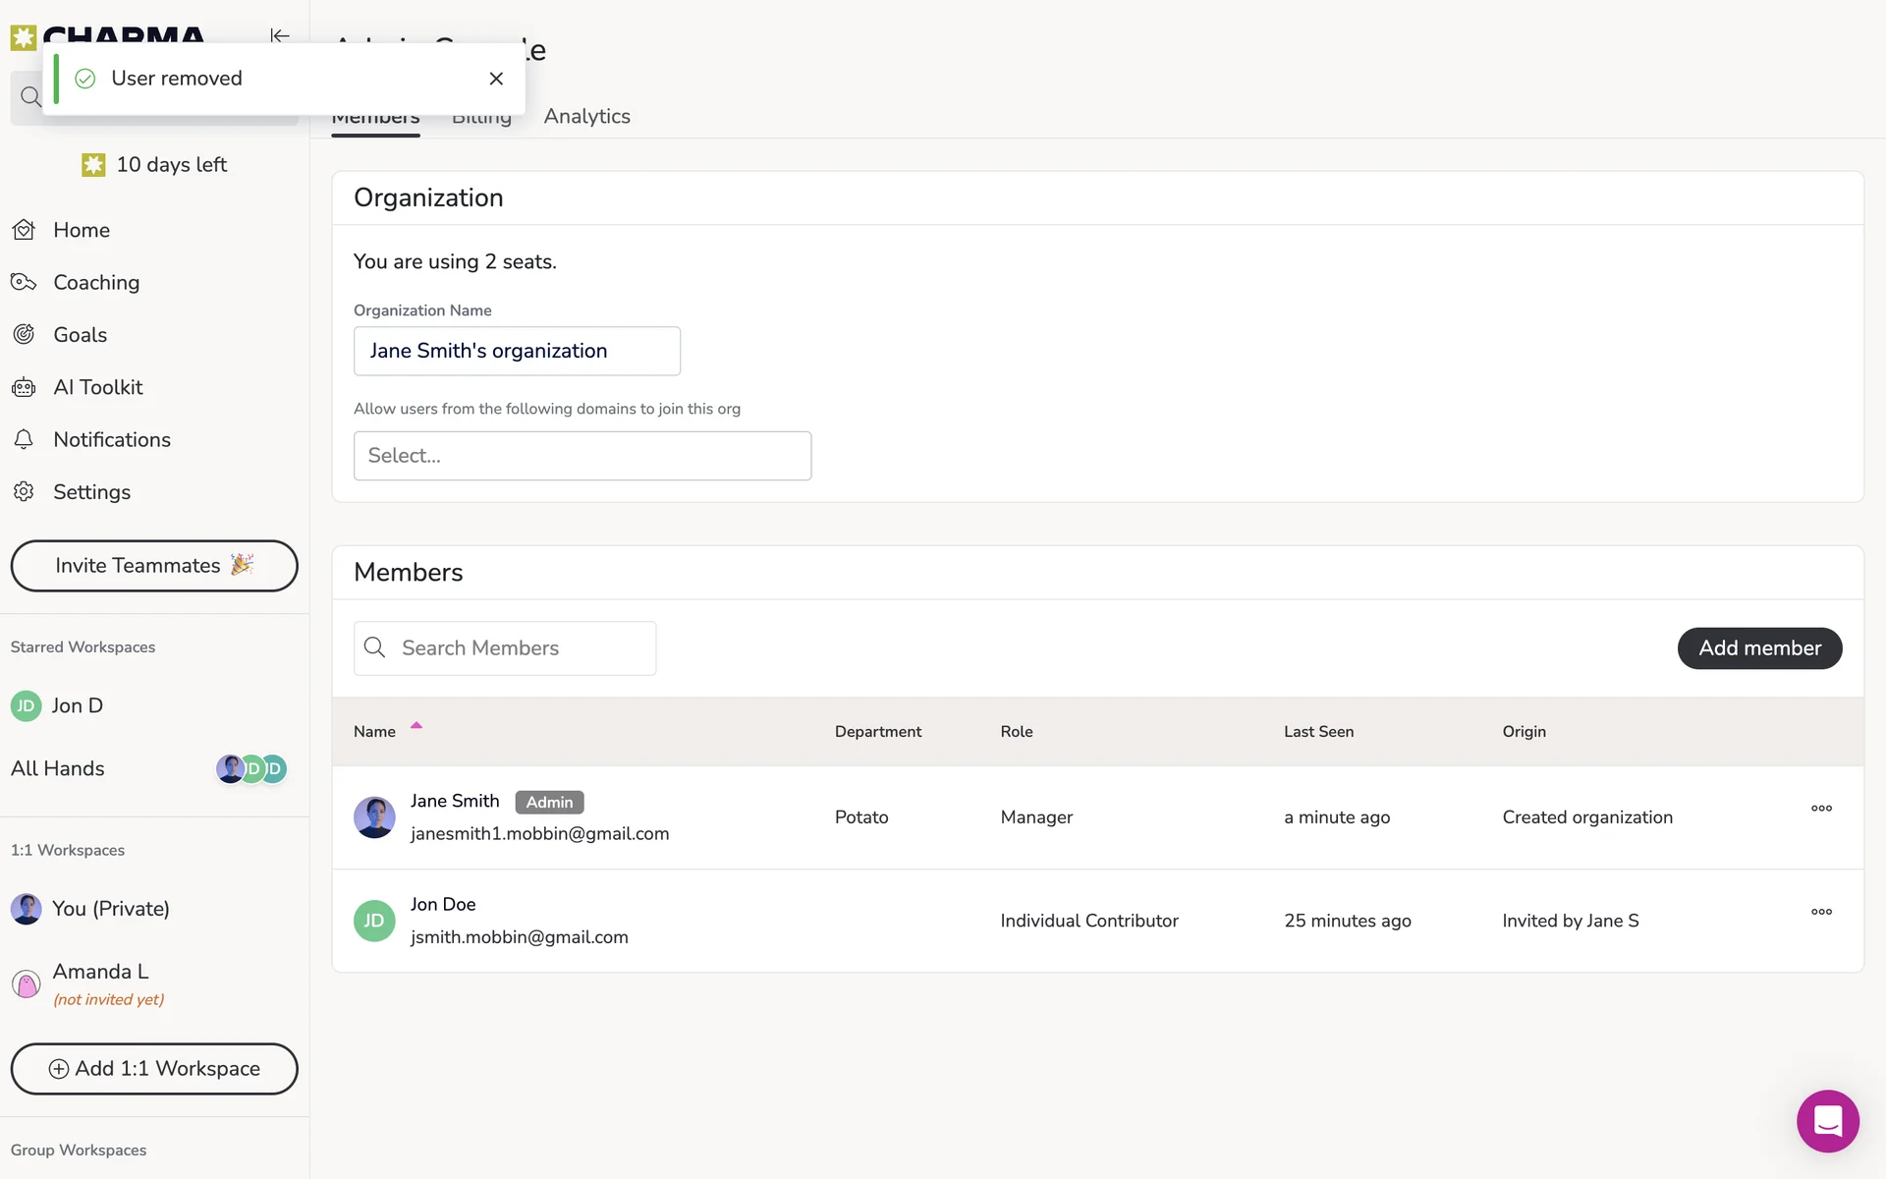
Task: Open Jon Doe's row options menu
Action: pos(1821,912)
